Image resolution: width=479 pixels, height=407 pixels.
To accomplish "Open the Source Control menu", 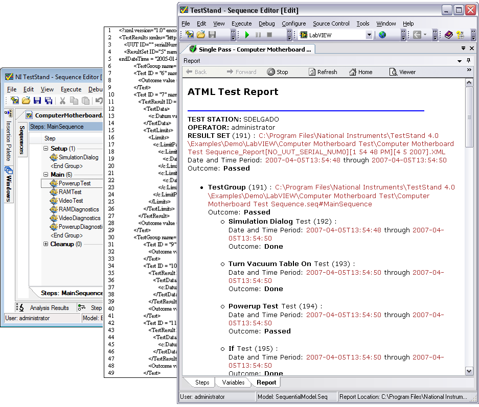I will pyautogui.click(x=331, y=23).
